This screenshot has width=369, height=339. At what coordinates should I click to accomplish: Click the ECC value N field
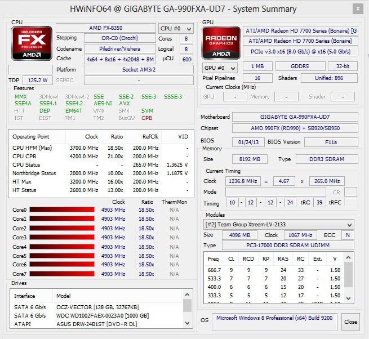[348, 235]
